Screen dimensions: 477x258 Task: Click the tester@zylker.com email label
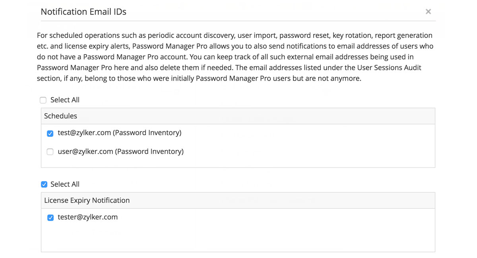[x=87, y=217]
